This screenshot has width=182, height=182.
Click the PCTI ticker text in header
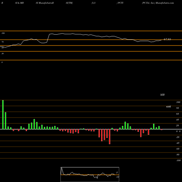[120, 3]
